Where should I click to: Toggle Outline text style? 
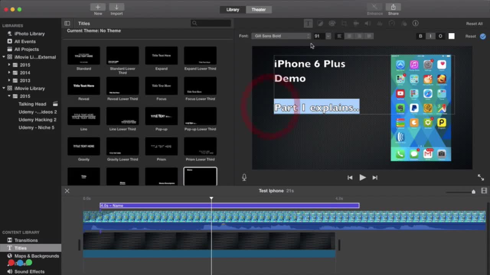tap(440, 36)
